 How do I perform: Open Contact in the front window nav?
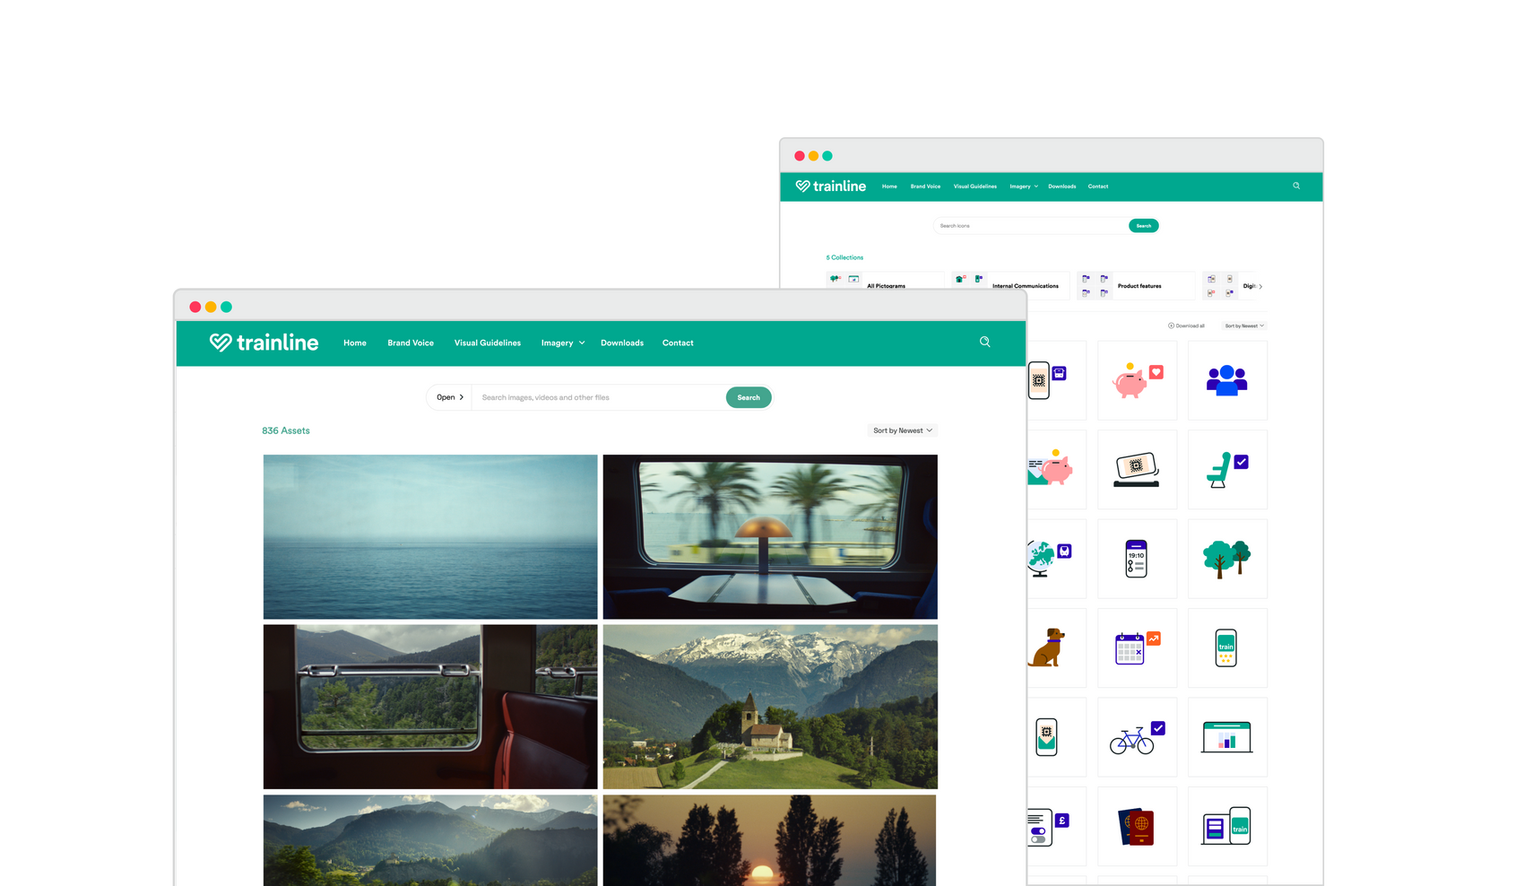click(x=678, y=343)
